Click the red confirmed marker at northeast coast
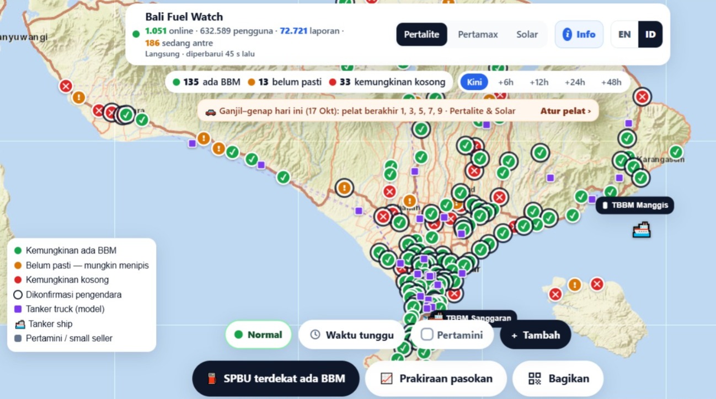This screenshot has width=716, height=399. (x=642, y=97)
